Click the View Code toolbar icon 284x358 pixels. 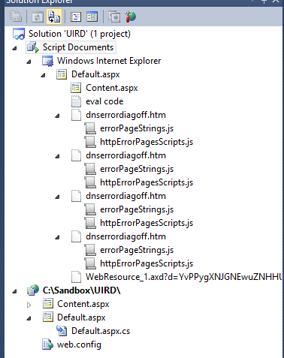tap(76, 17)
